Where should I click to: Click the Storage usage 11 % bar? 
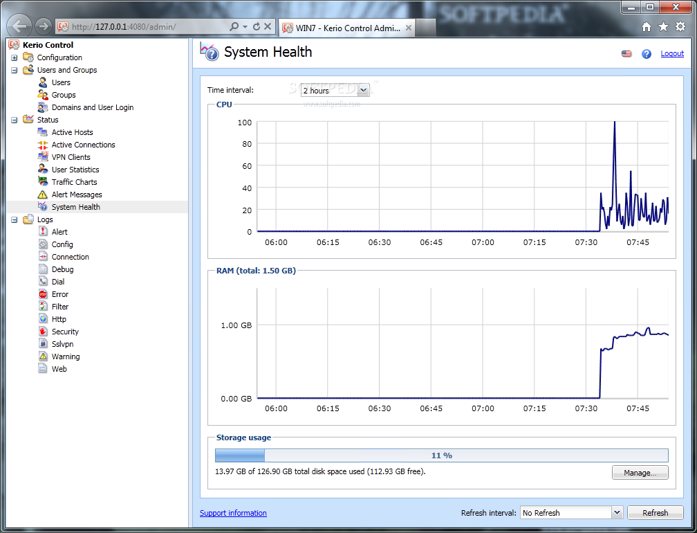coord(441,455)
